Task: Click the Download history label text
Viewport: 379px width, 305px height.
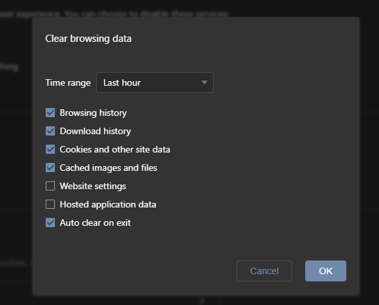Action: click(x=95, y=131)
